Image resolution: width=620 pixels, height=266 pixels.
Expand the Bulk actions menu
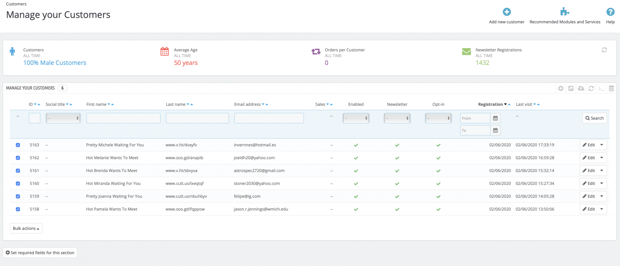point(26,229)
